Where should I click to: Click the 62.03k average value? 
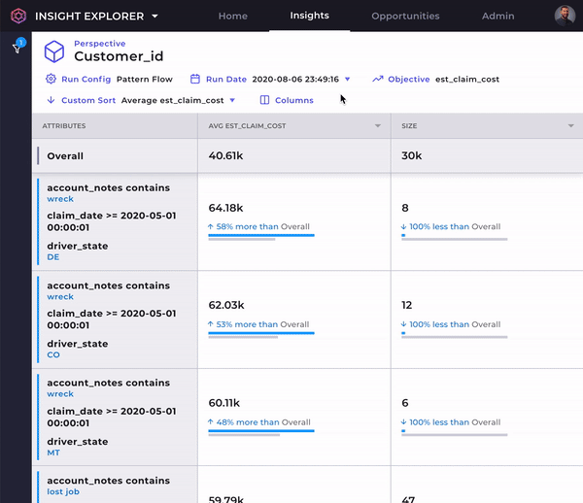226,305
